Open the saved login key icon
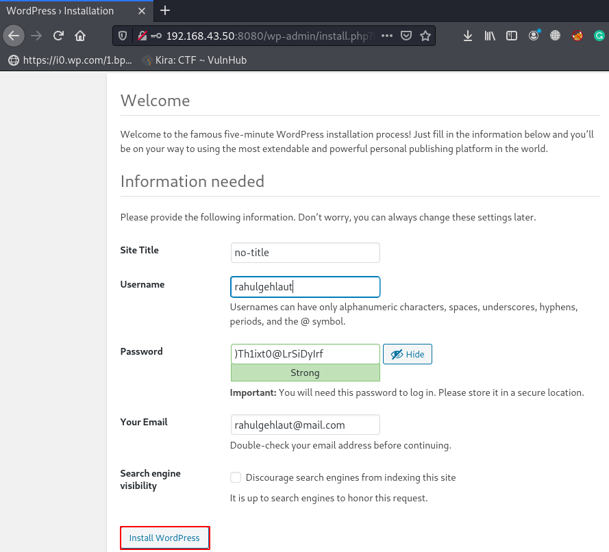609x552 pixels. point(156,36)
